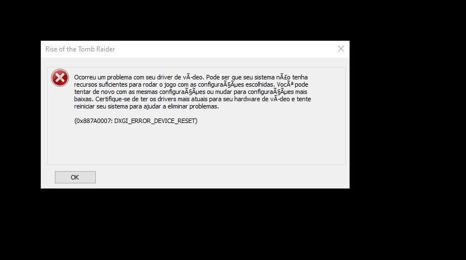Click the empty title bar beside the title
This screenshot has width=466, height=260.
coord(223,49)
